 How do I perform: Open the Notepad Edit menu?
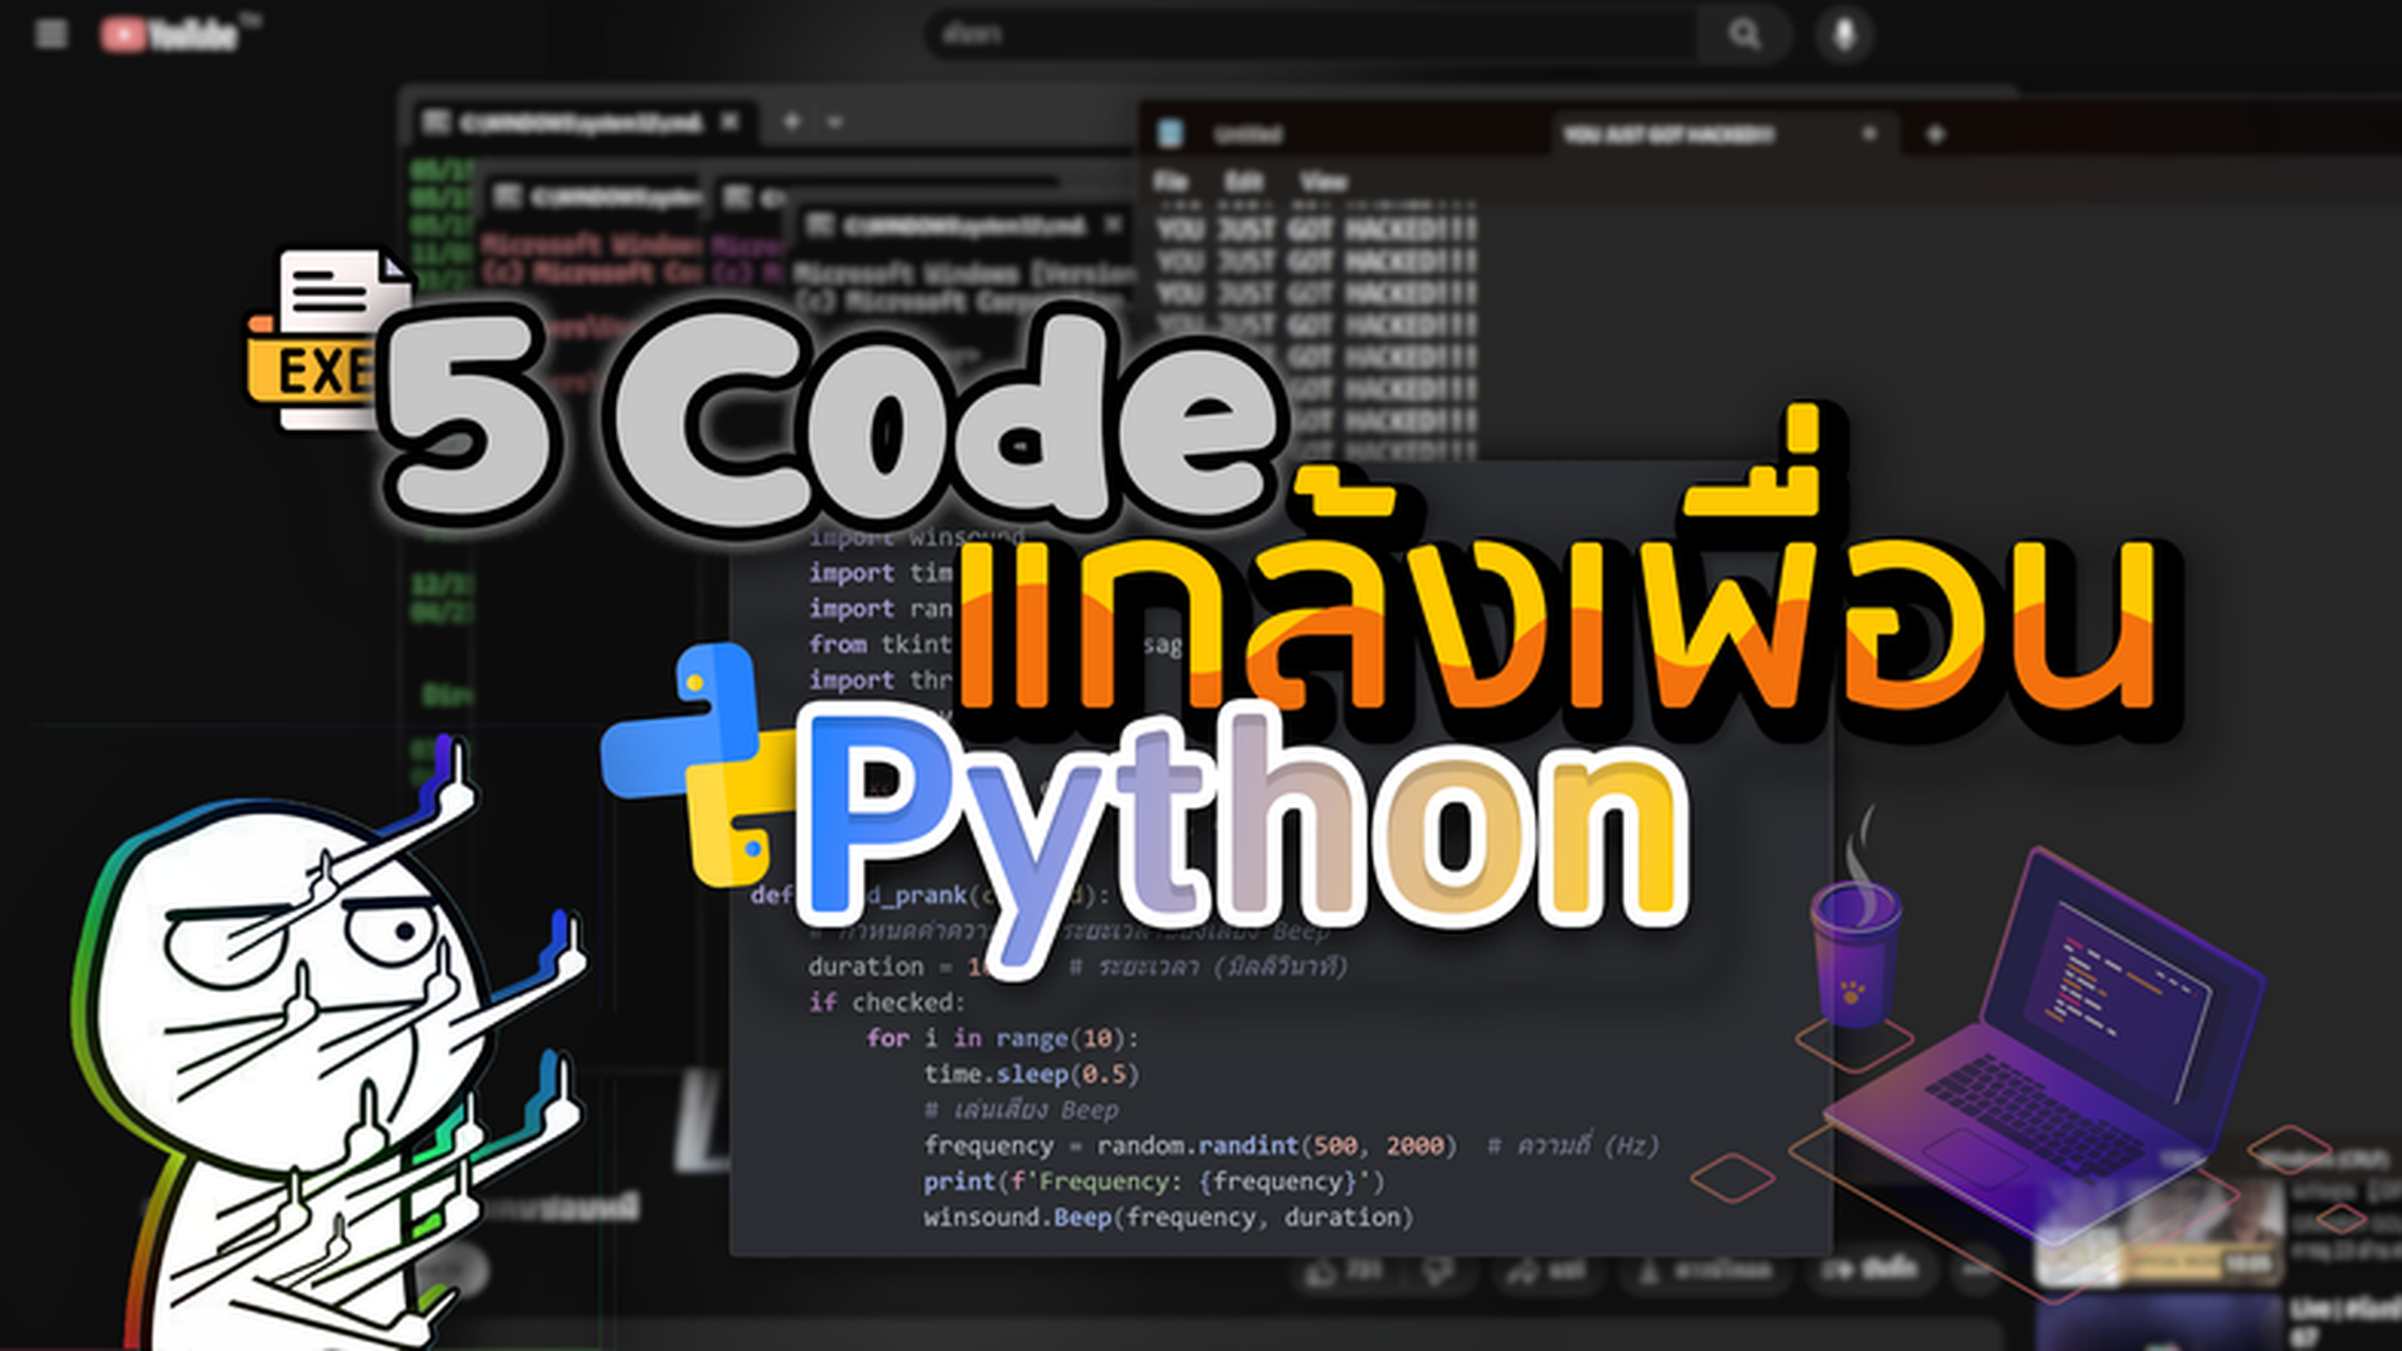pos(1243,181)
